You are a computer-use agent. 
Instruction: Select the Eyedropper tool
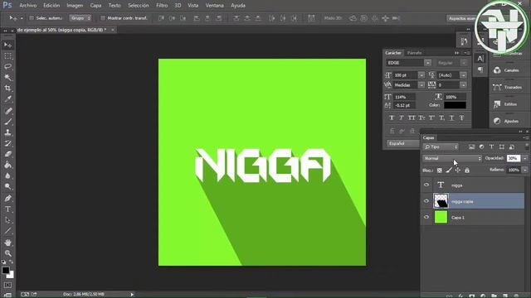click(7, 99)
